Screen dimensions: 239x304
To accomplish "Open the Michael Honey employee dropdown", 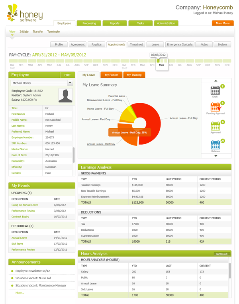I will [70, 83].
